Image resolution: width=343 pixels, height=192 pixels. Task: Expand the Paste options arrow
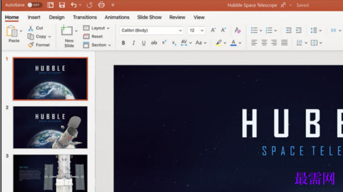click(x=21, y=31)
